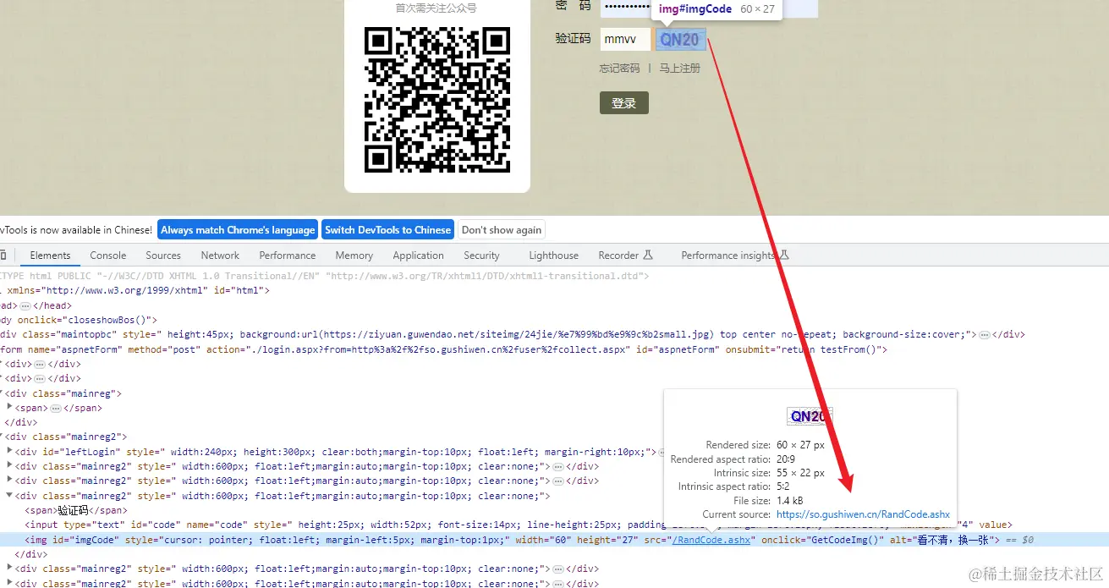Focus the password field with dots
1109x588 pixels.
709,7
